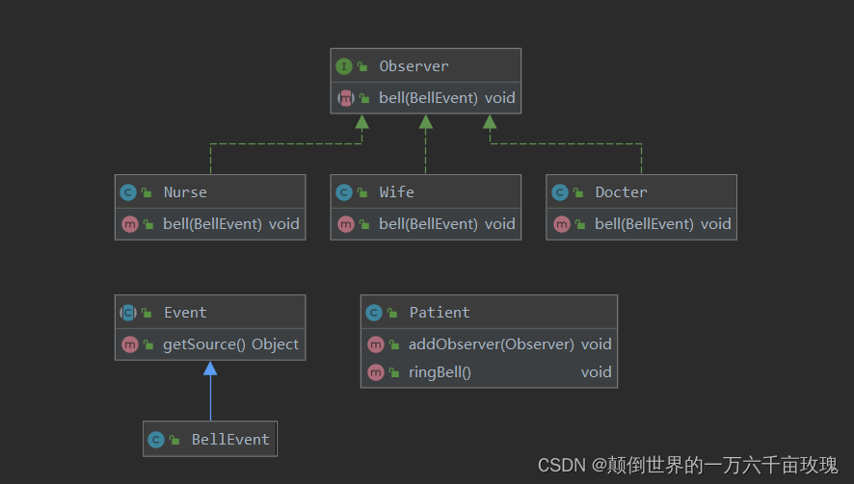The height and width of the screenshot is (484, 854).
Task: Click the Wife class icon
Action: click(344, 192)
